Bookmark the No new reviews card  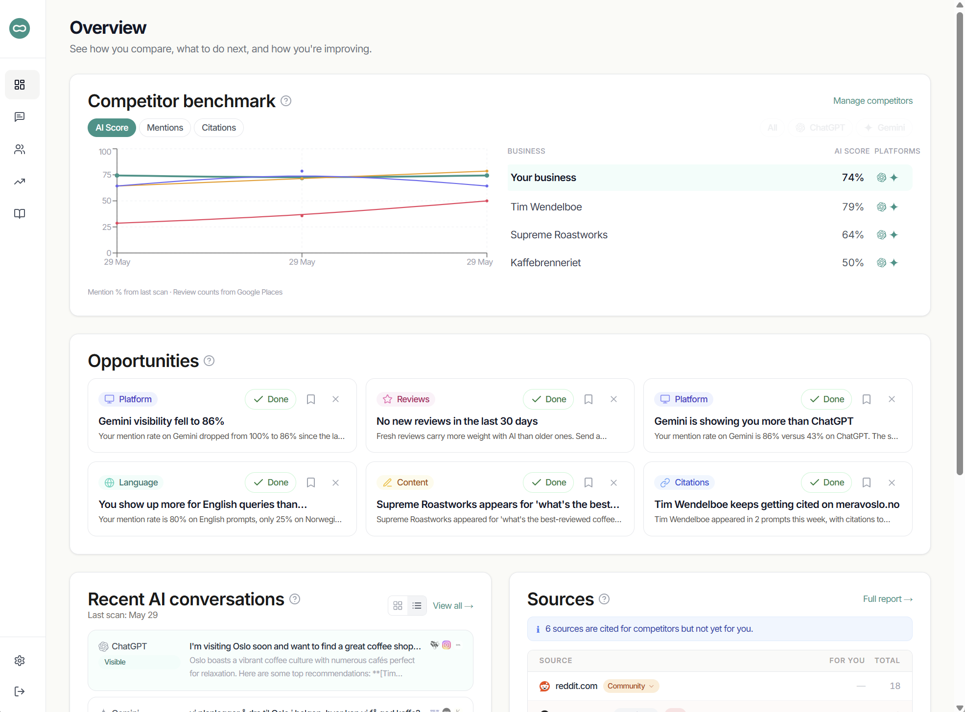pyautogui.click(x=588, y=399)
